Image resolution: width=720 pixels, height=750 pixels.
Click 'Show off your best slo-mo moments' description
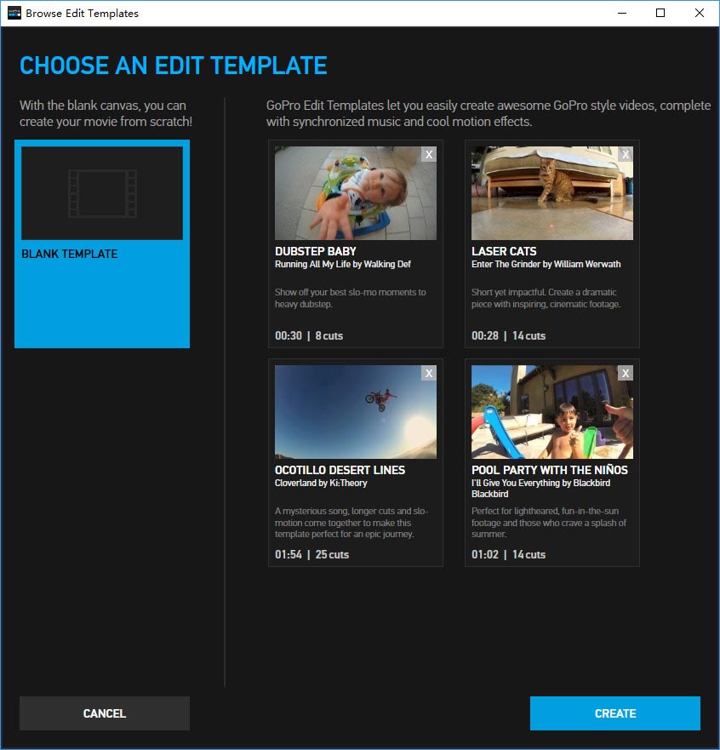[x=351, y=298]
